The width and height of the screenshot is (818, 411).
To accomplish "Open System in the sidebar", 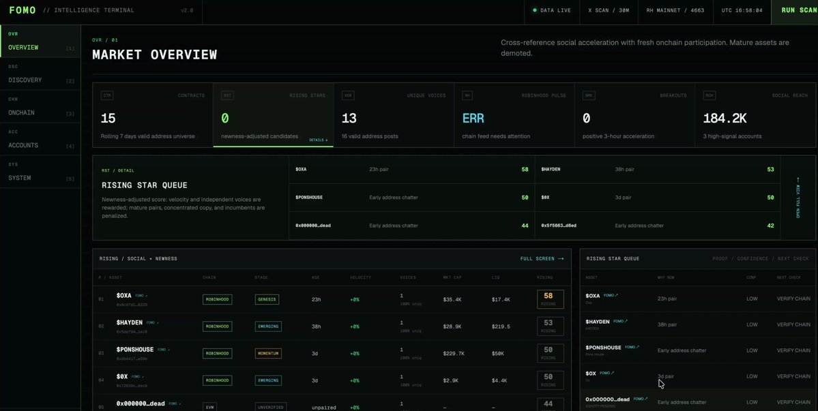I will click(x=40, y=172).
